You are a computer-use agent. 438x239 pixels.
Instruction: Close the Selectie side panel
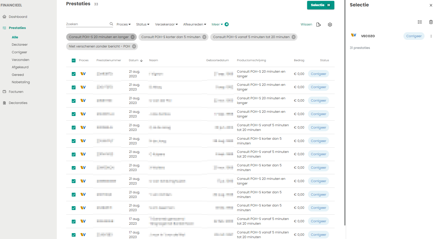point(431,5)
